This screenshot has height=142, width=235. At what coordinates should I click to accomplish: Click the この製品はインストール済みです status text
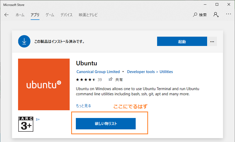tap(59, 42)
